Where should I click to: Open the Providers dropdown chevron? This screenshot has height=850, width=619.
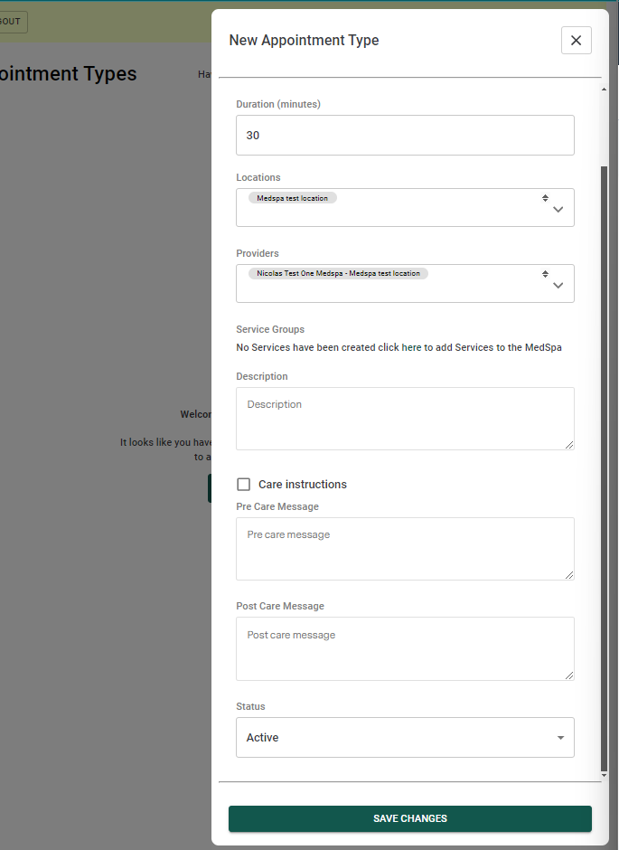pyautogui.click(x=558, y=285)
